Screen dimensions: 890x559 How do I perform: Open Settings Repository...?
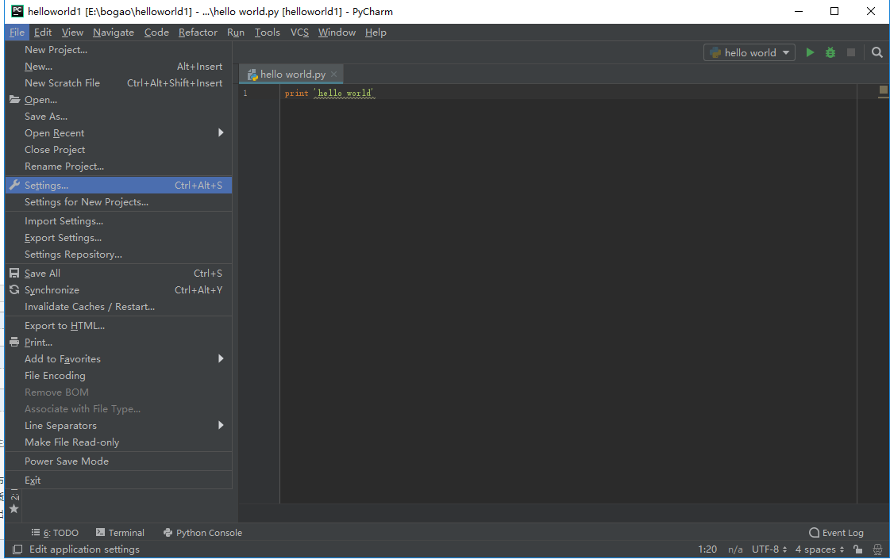118,255
